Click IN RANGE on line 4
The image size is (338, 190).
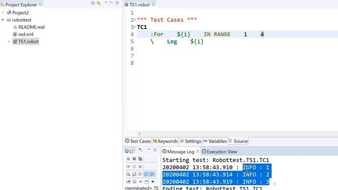217,34
